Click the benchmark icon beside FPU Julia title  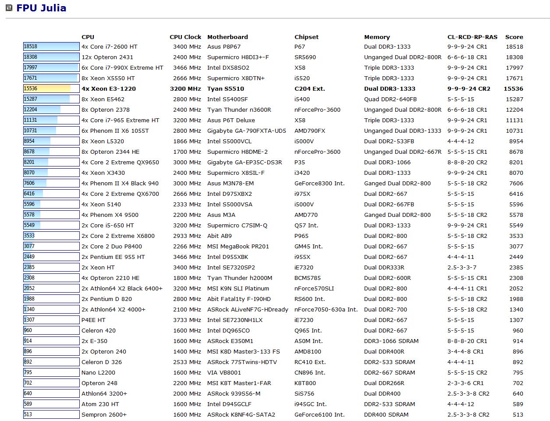point(9,8)
